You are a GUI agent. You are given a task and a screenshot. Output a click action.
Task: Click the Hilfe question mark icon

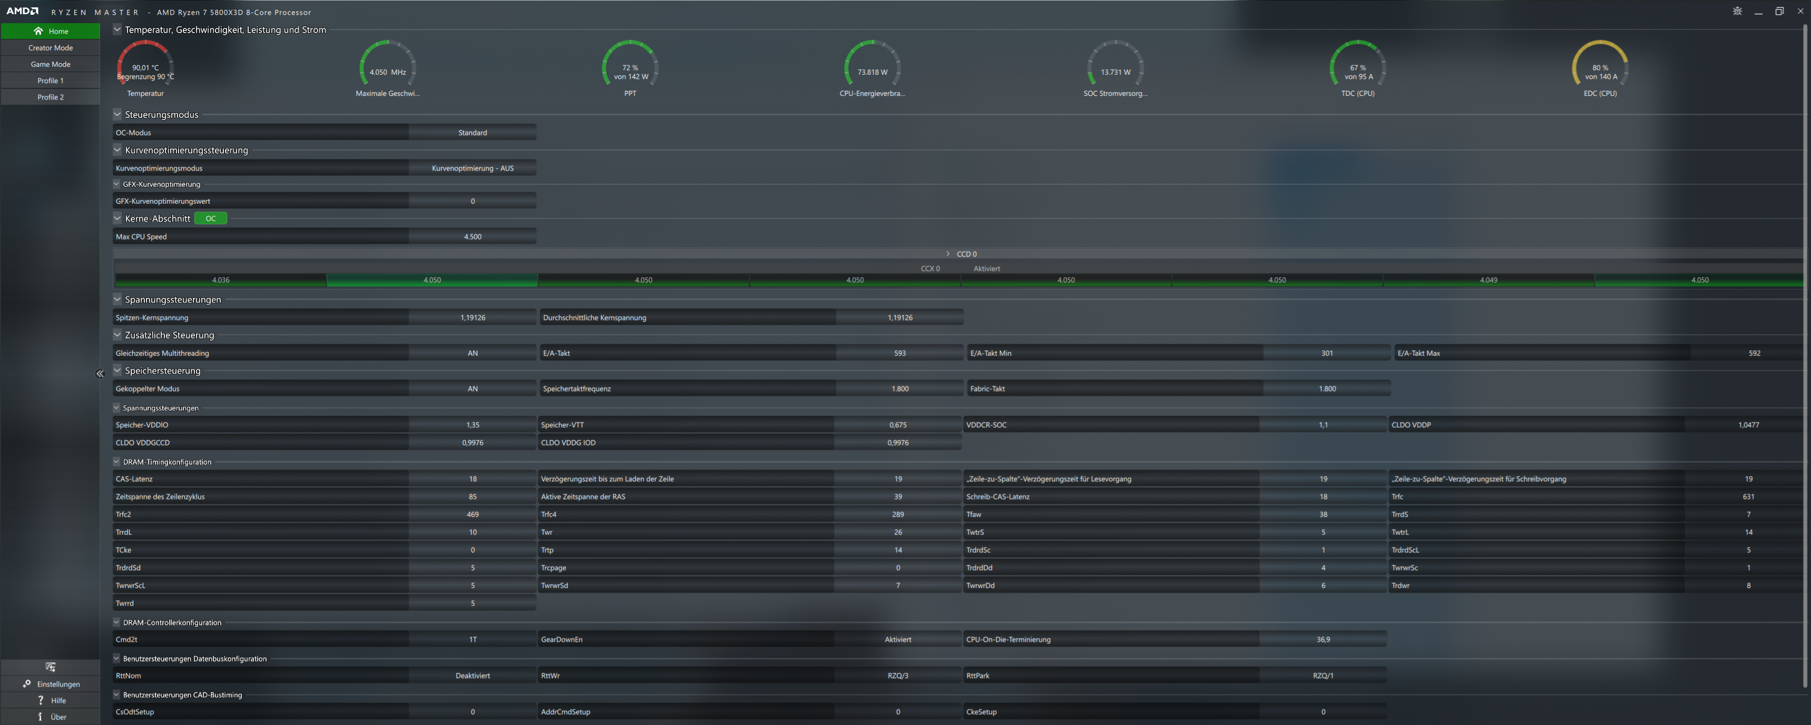[x=41, y=700]
